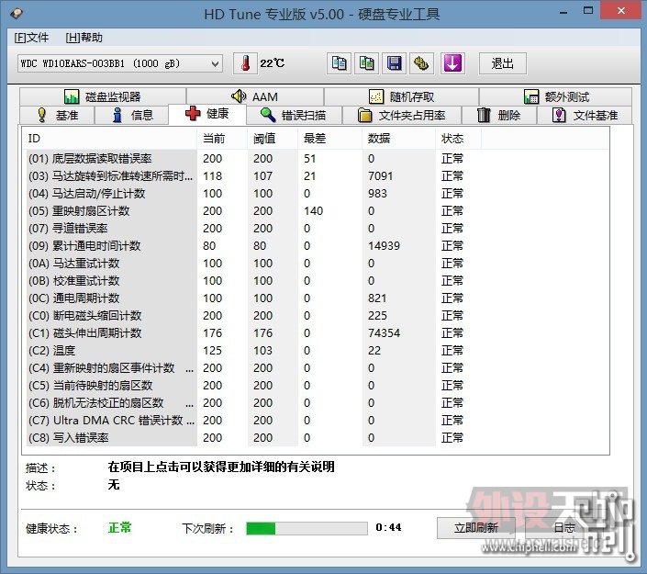
Task: Click the next refresh progress bar
Action: (x=307, y=528)
